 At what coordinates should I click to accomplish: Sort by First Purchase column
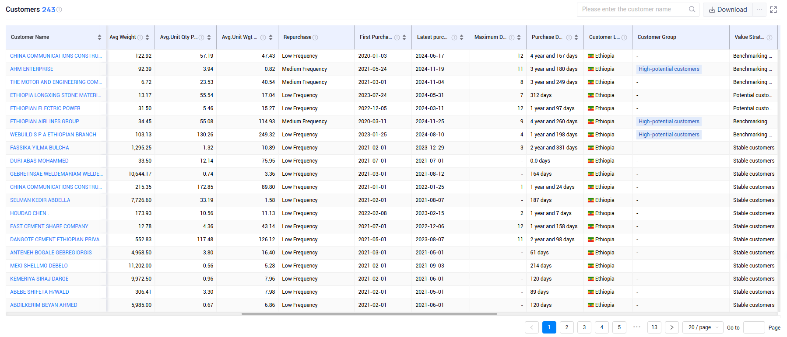(404, 38)
